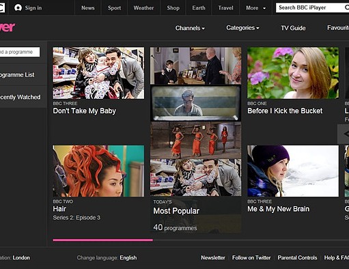Open the Newsletter footer link
The height and width of the screenshot is (269, 349).
(213, 257)
